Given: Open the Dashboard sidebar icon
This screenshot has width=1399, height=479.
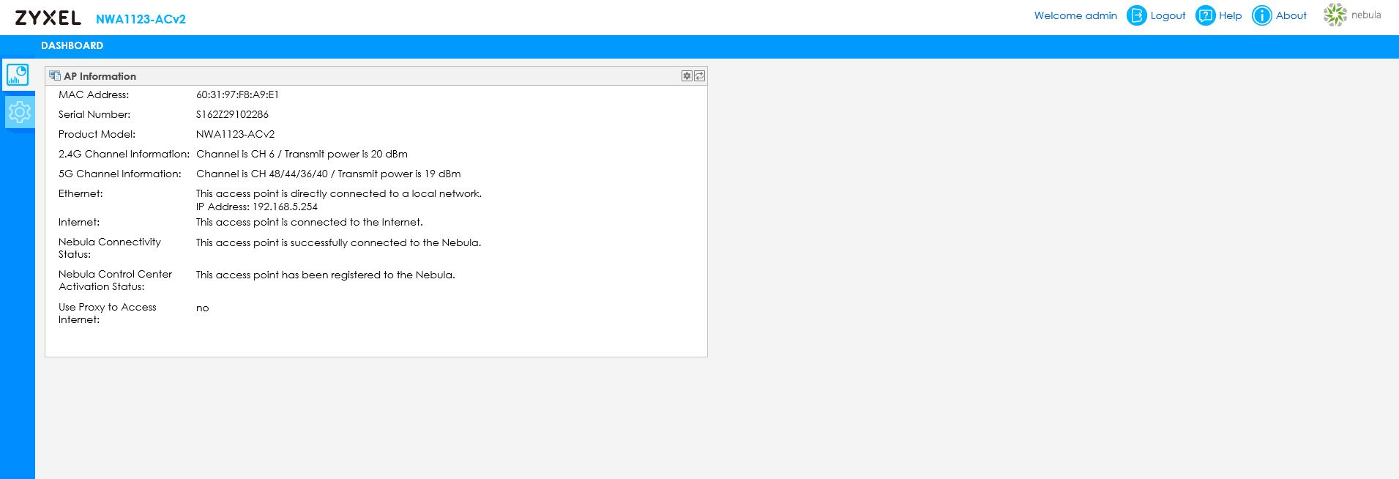Looking at the screenshot, I should coord(18,75).
